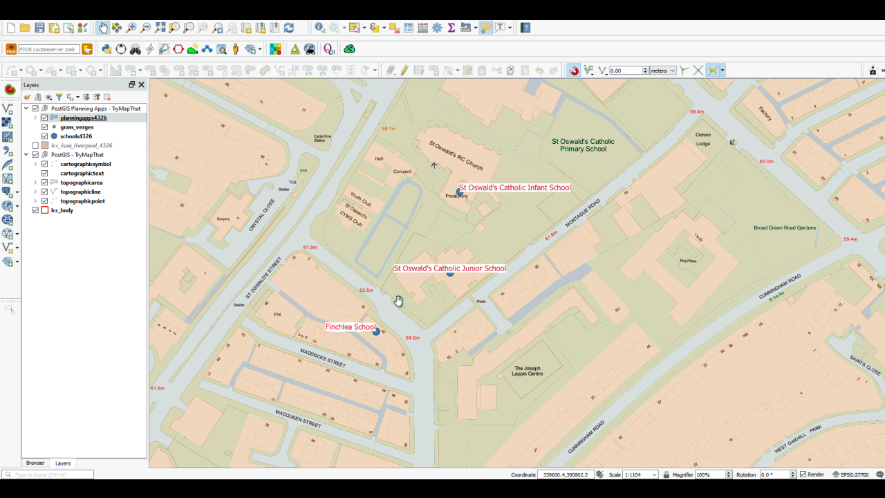Select the Zoom Out magnifier
The height and width of the screenshot is (498, 885).
click(x=145, y=28)
